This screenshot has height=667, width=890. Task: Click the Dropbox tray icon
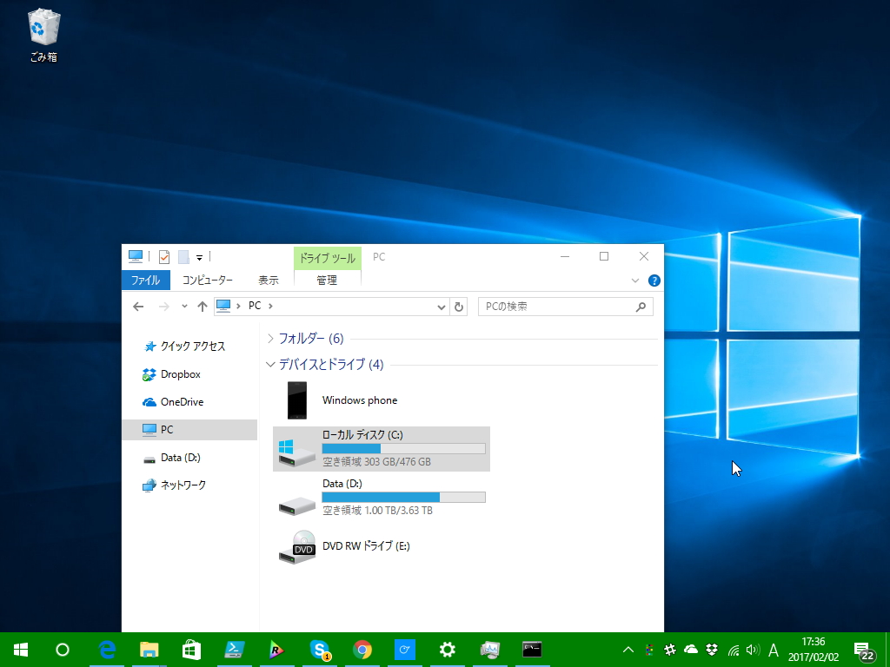712,650
